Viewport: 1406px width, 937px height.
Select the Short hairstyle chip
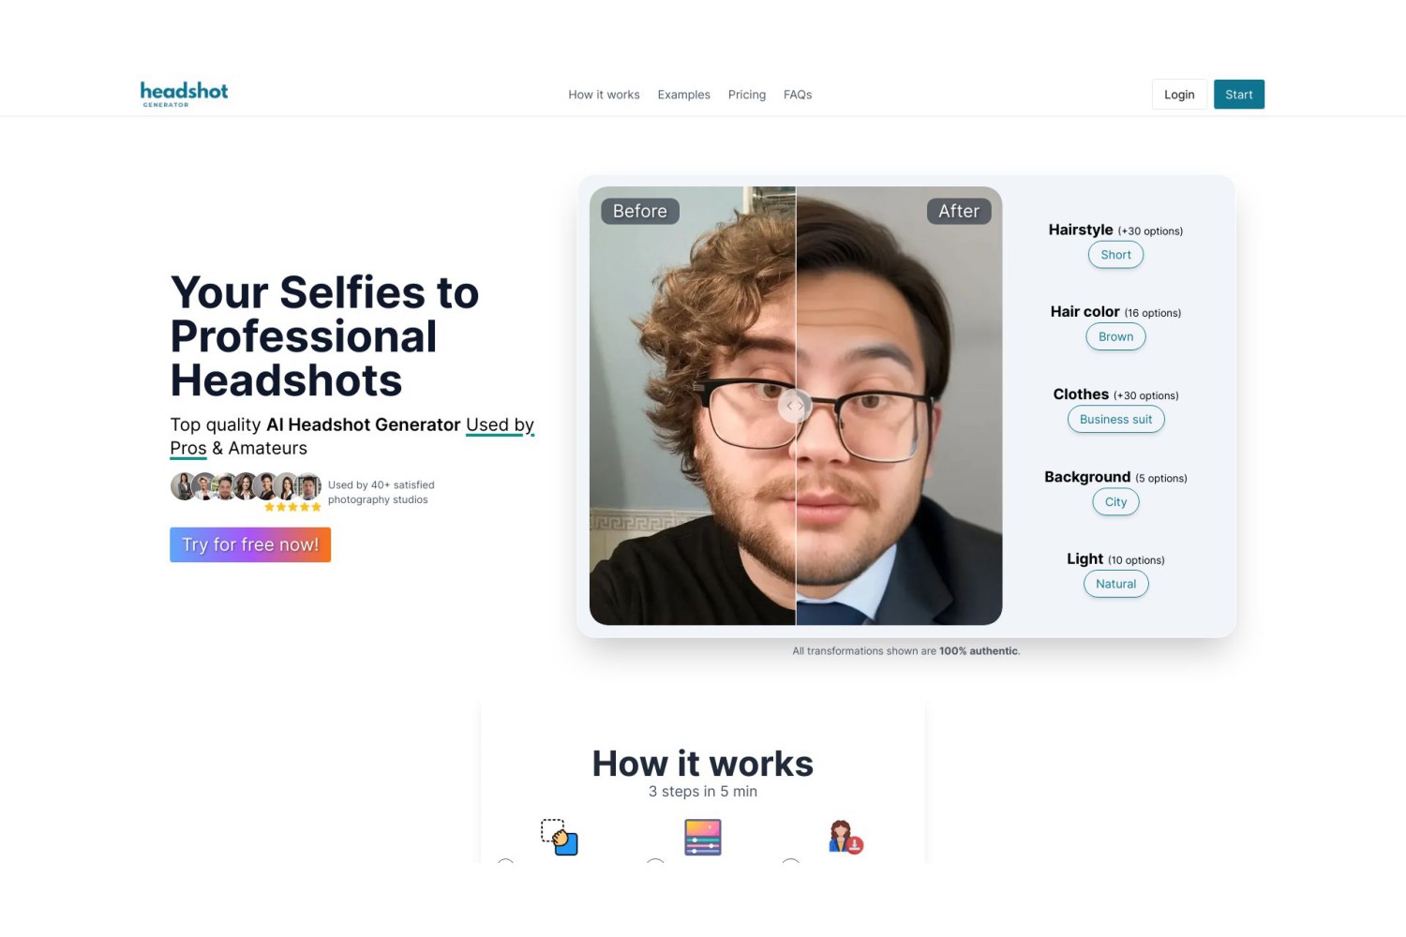[x=1115, y=255]
